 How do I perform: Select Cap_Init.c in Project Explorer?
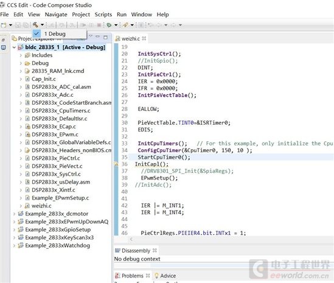click(x=44, y=79)
